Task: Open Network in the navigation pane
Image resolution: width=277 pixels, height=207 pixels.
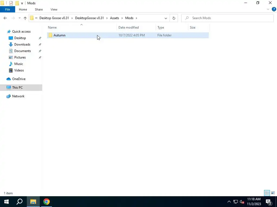Action: [18, 96]
